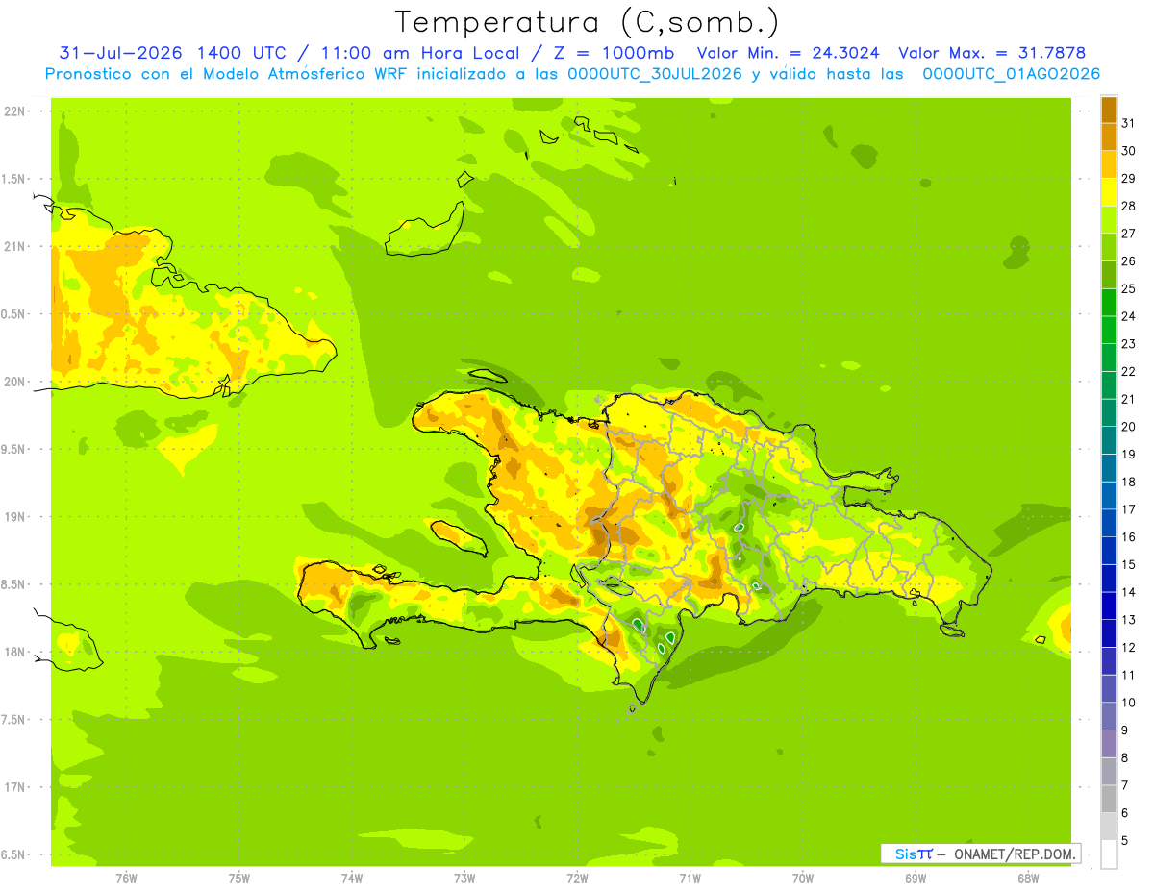Click the 'Valor Min. = 24.3024' value

(x=789, y=53)
